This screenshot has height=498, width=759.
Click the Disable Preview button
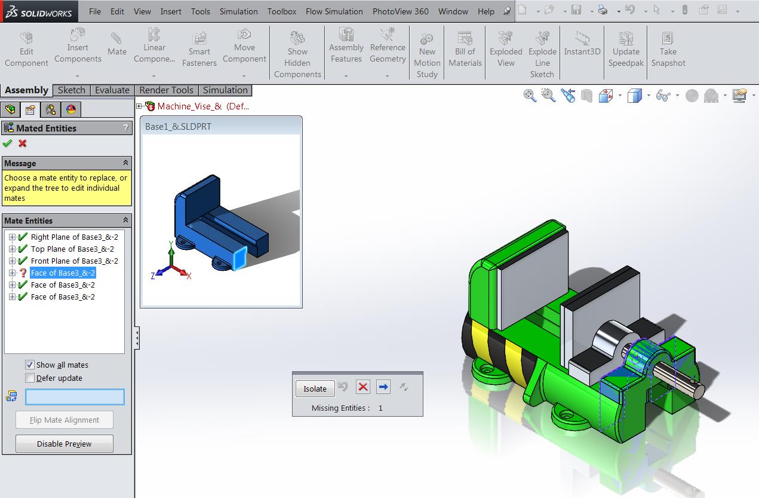pyautogui.click(x=64, y=444)
